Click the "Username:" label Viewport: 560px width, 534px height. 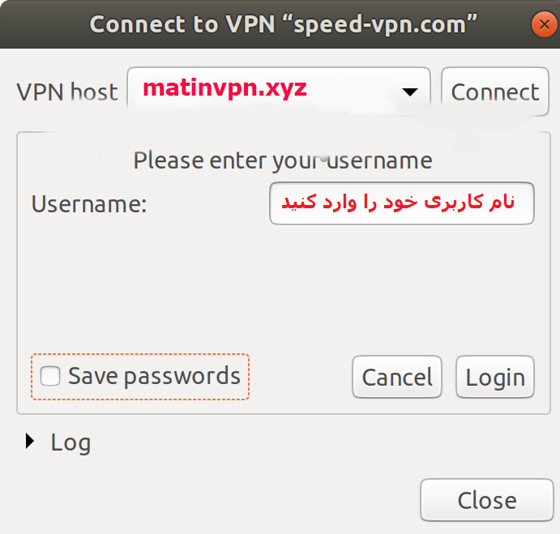89,203
